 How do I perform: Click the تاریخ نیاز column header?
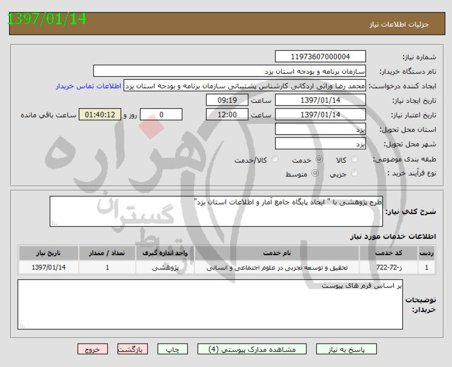(48, 253)
